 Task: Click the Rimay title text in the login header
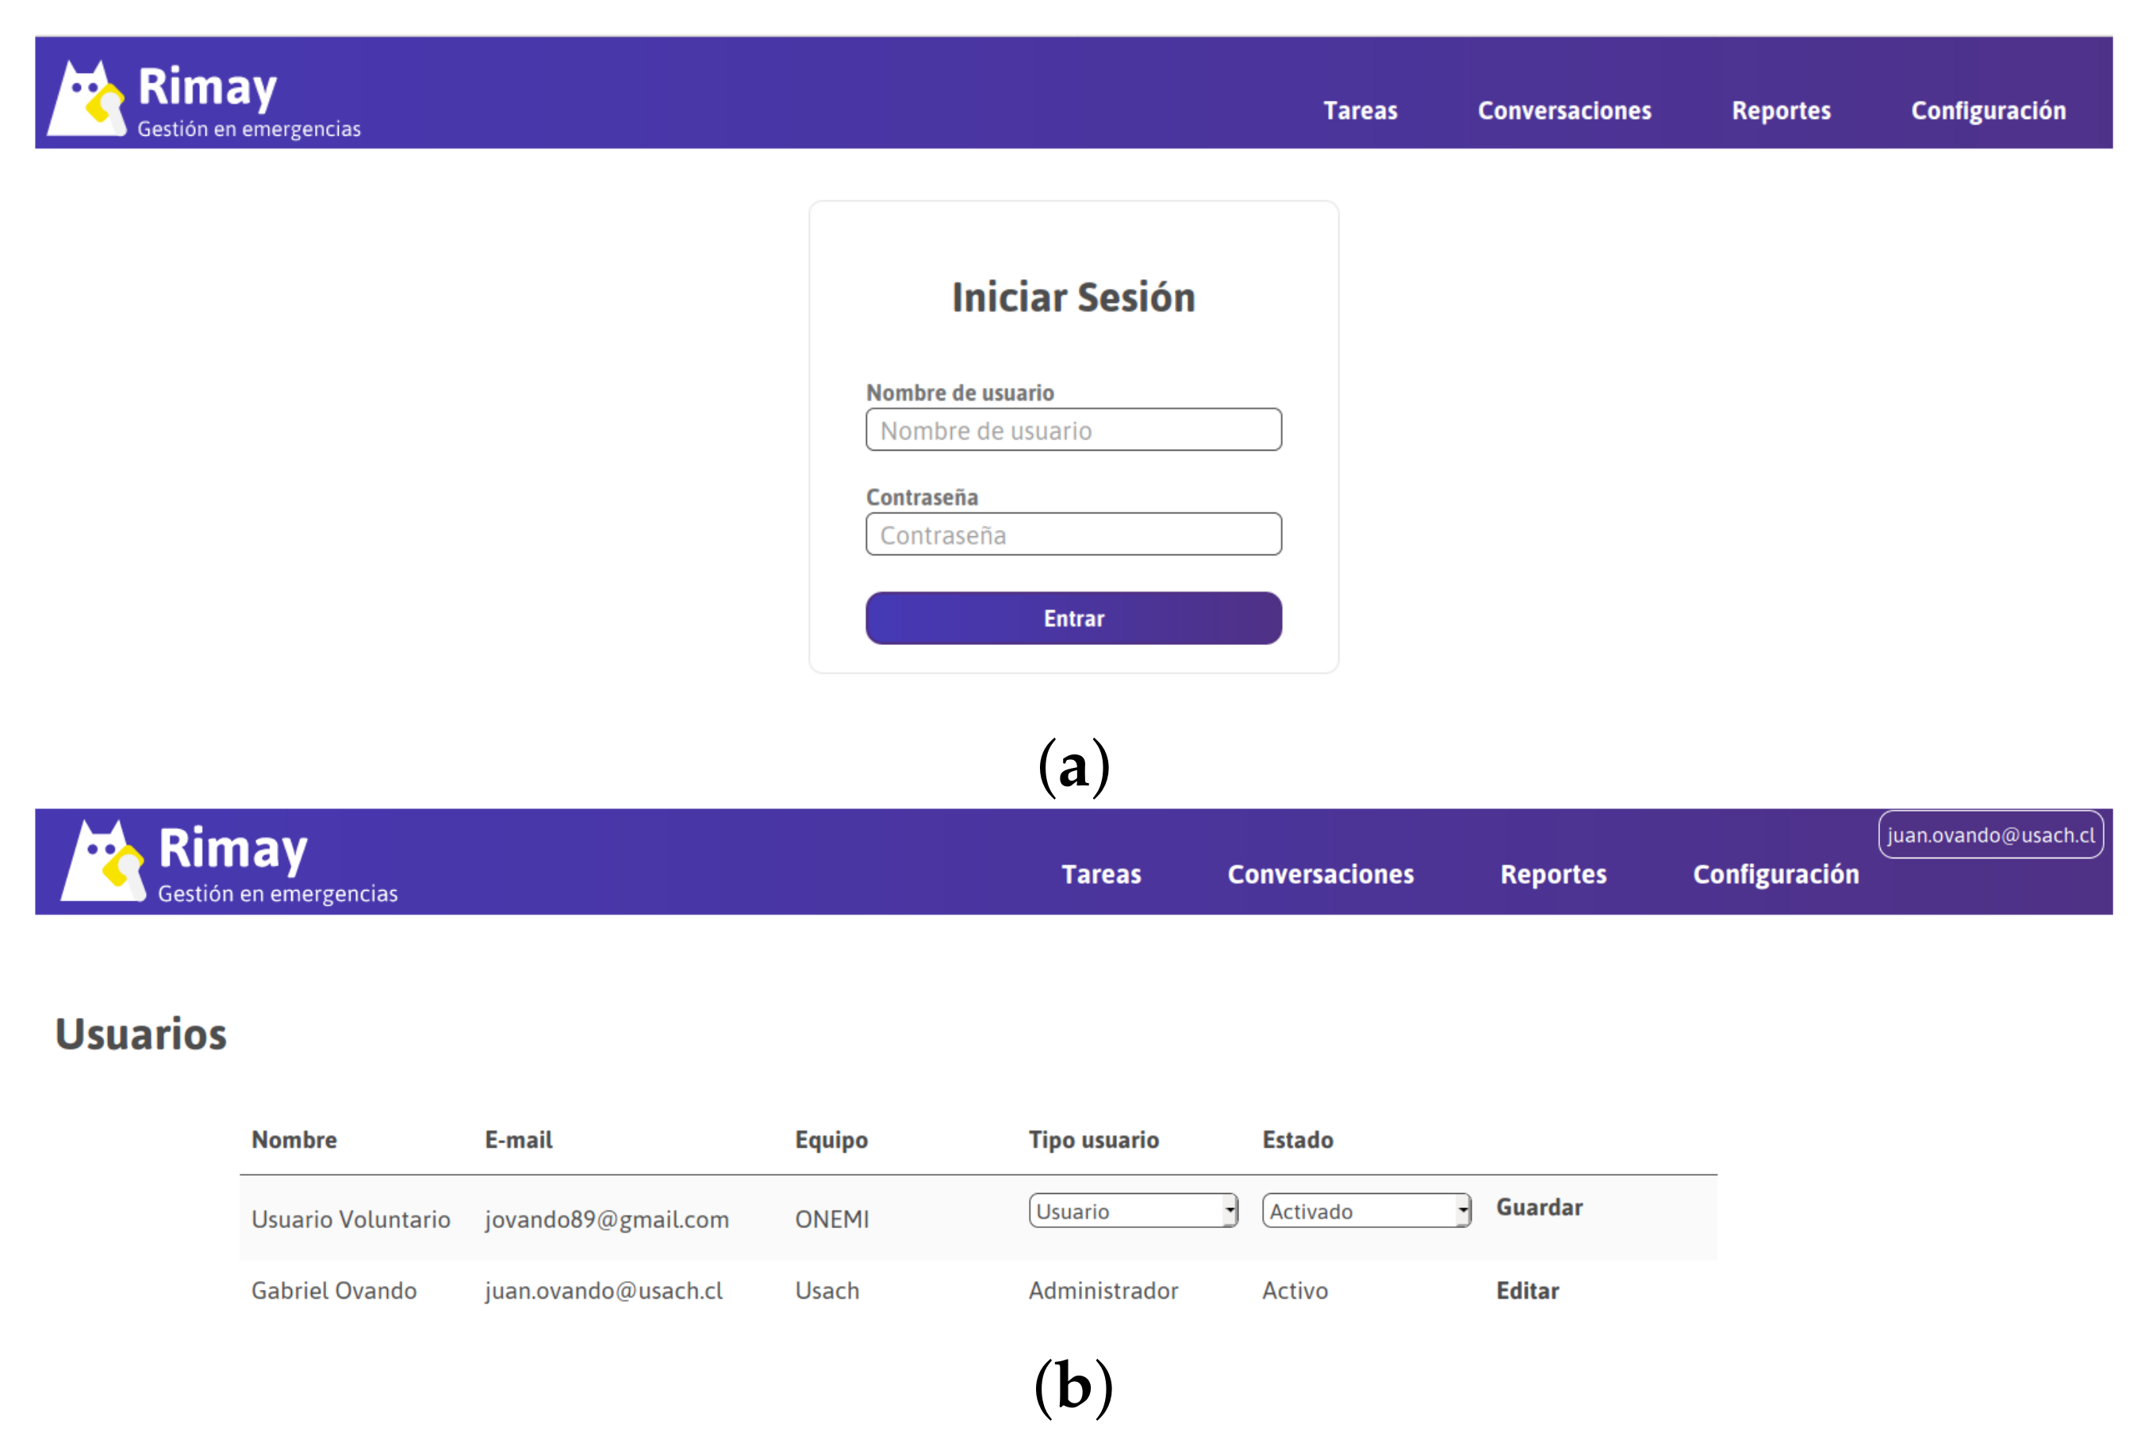(207, 88)
